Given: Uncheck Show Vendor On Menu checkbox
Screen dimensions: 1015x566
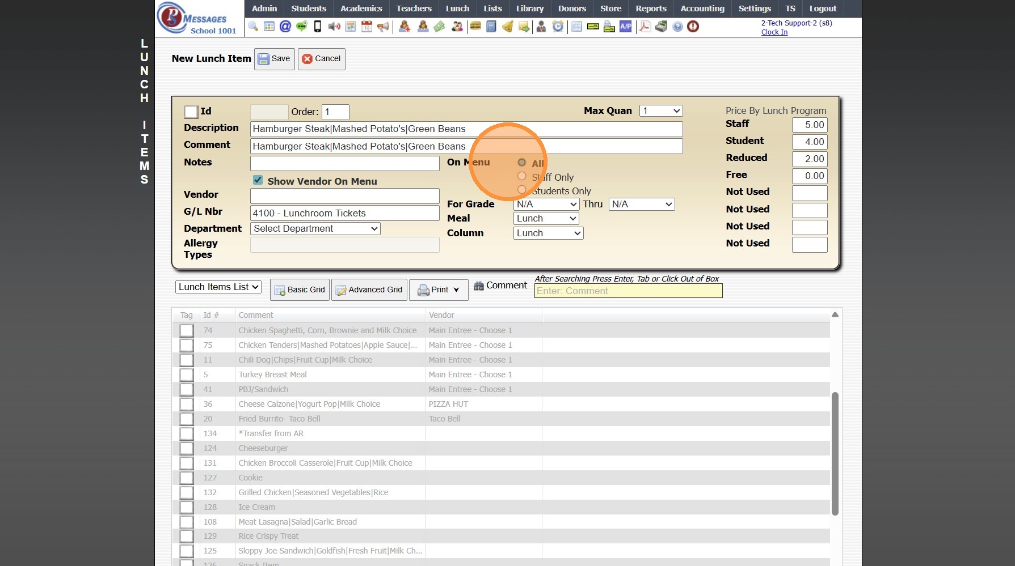Looking at the screenshot, I should [258, 180].
